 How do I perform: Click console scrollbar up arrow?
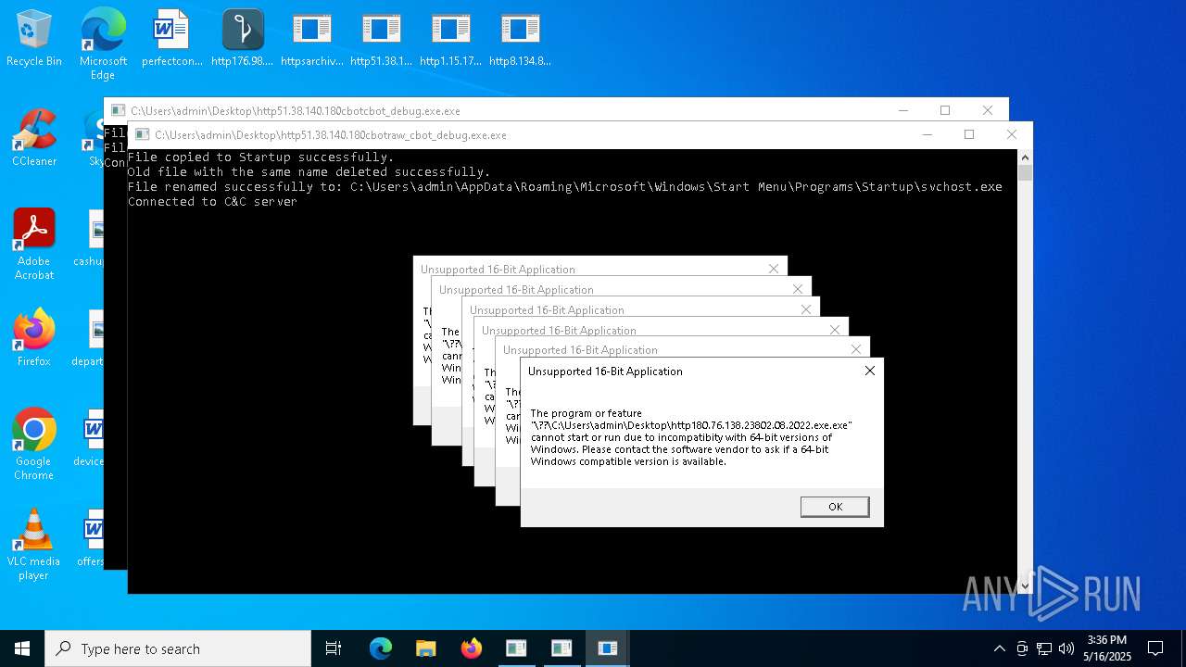click(1025, 157)
